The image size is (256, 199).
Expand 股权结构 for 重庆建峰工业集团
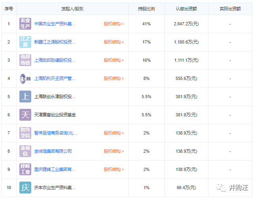click(x=114, y=169)
